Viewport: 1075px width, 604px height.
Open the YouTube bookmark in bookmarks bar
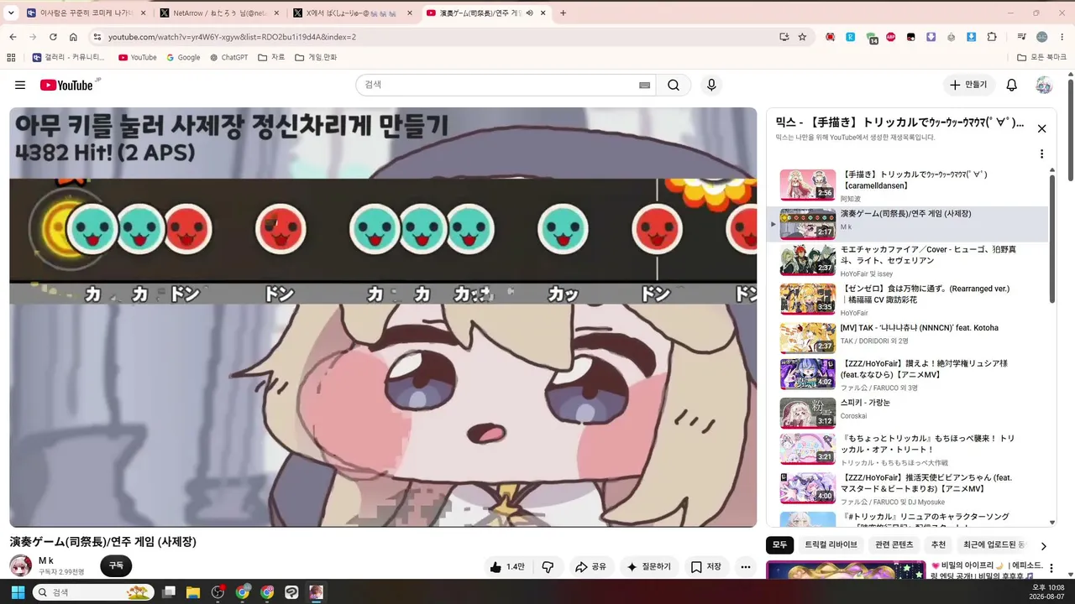click(x=138, y=57)
